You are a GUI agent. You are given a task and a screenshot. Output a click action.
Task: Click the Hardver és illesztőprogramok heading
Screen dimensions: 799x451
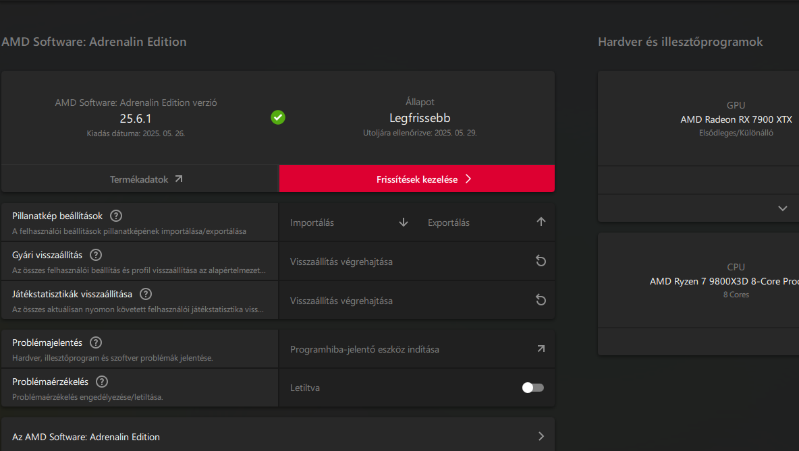coord(680,42)
